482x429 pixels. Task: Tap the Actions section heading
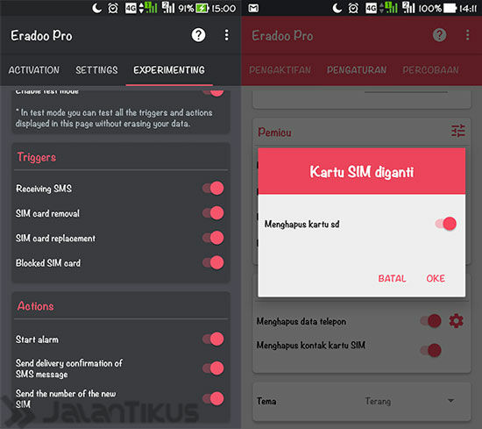36,306
